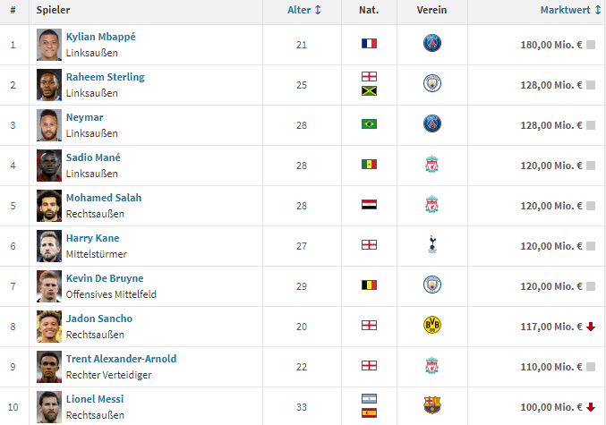This screenshot has height=425, width=606.
Task: Sort the table by the Alter column
Action: [x=303, y=10]
